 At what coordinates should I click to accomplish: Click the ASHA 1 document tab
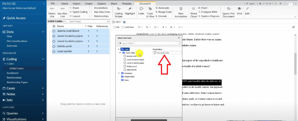[118, 22]
